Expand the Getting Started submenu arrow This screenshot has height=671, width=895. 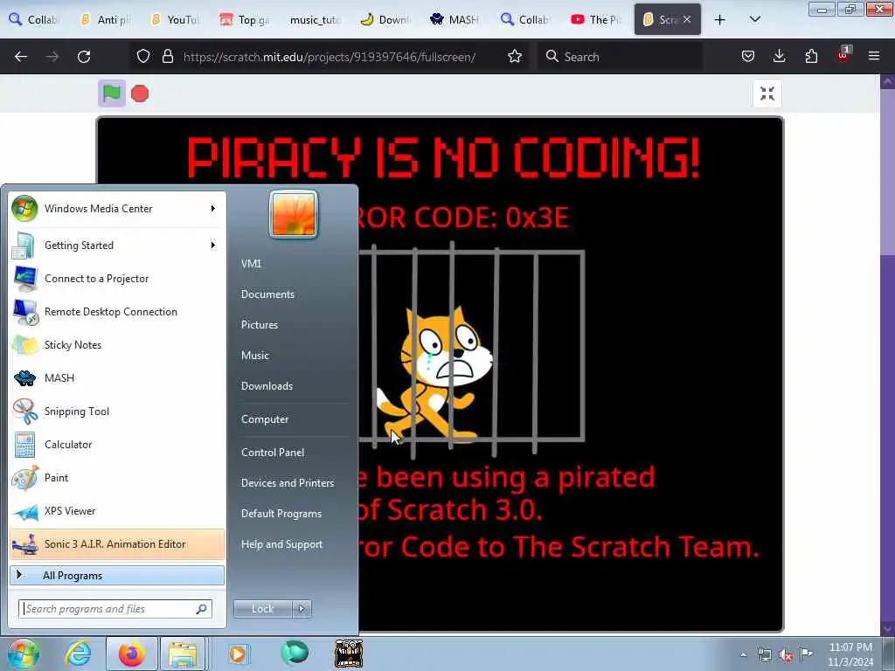213,246
